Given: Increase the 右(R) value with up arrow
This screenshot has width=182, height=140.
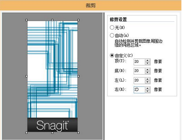Looking at the screenshot, I should click(147, 88).
